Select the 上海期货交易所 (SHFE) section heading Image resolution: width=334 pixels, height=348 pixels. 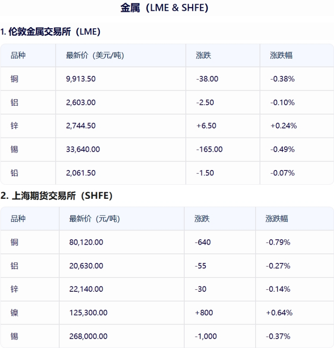pyautogui.click(x=56, y=196)
